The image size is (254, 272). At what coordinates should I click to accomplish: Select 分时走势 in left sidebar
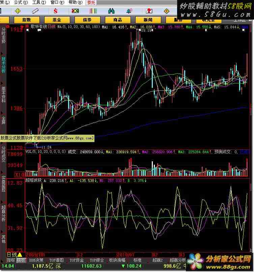(x=3, y=35)
